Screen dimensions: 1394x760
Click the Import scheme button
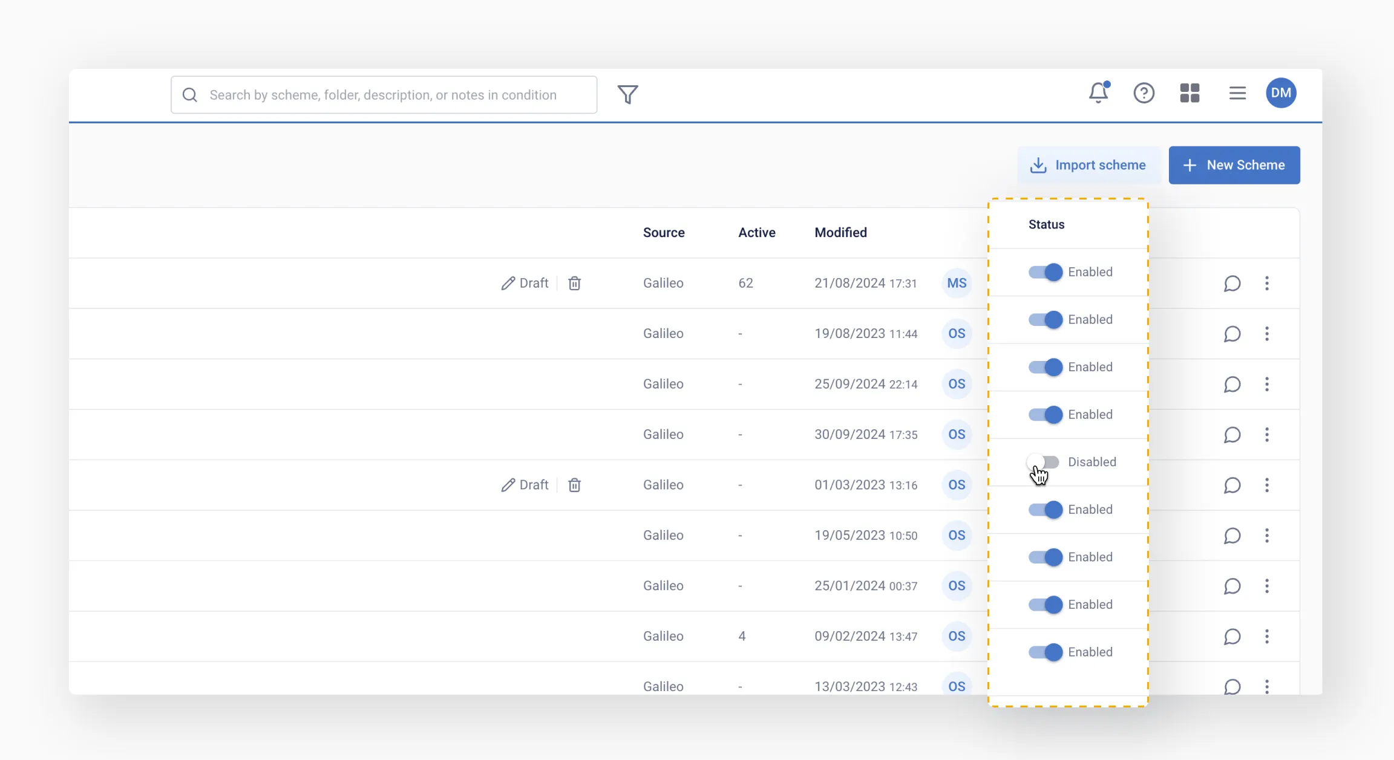coord(1088,165)
